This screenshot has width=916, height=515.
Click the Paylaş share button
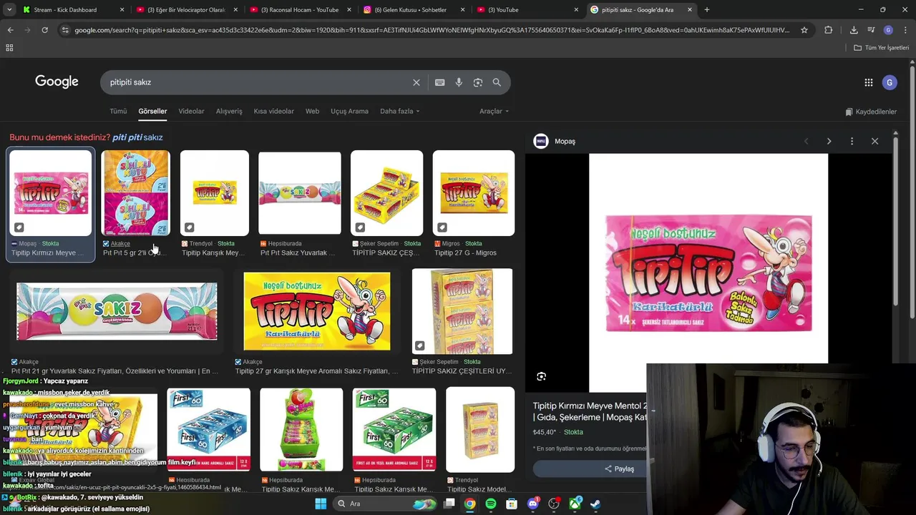coord(619,469)
